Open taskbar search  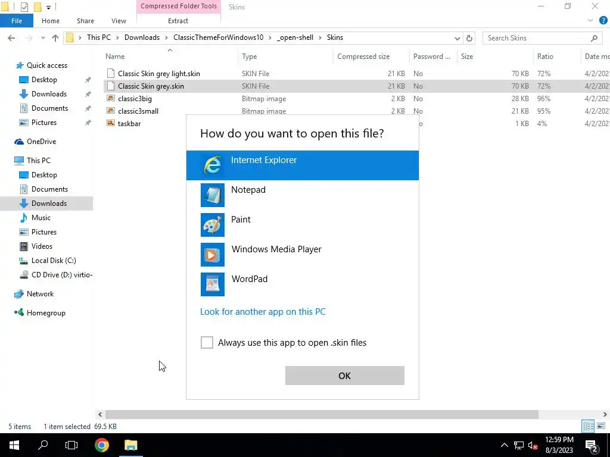pyautogui.click(x=43, y=445)
